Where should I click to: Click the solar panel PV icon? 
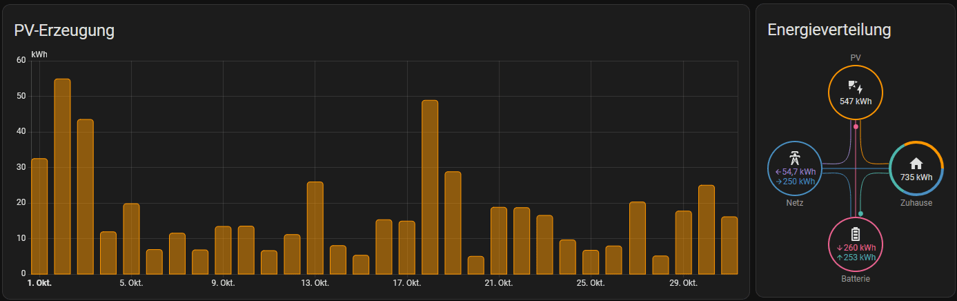(x=856, y=87)
